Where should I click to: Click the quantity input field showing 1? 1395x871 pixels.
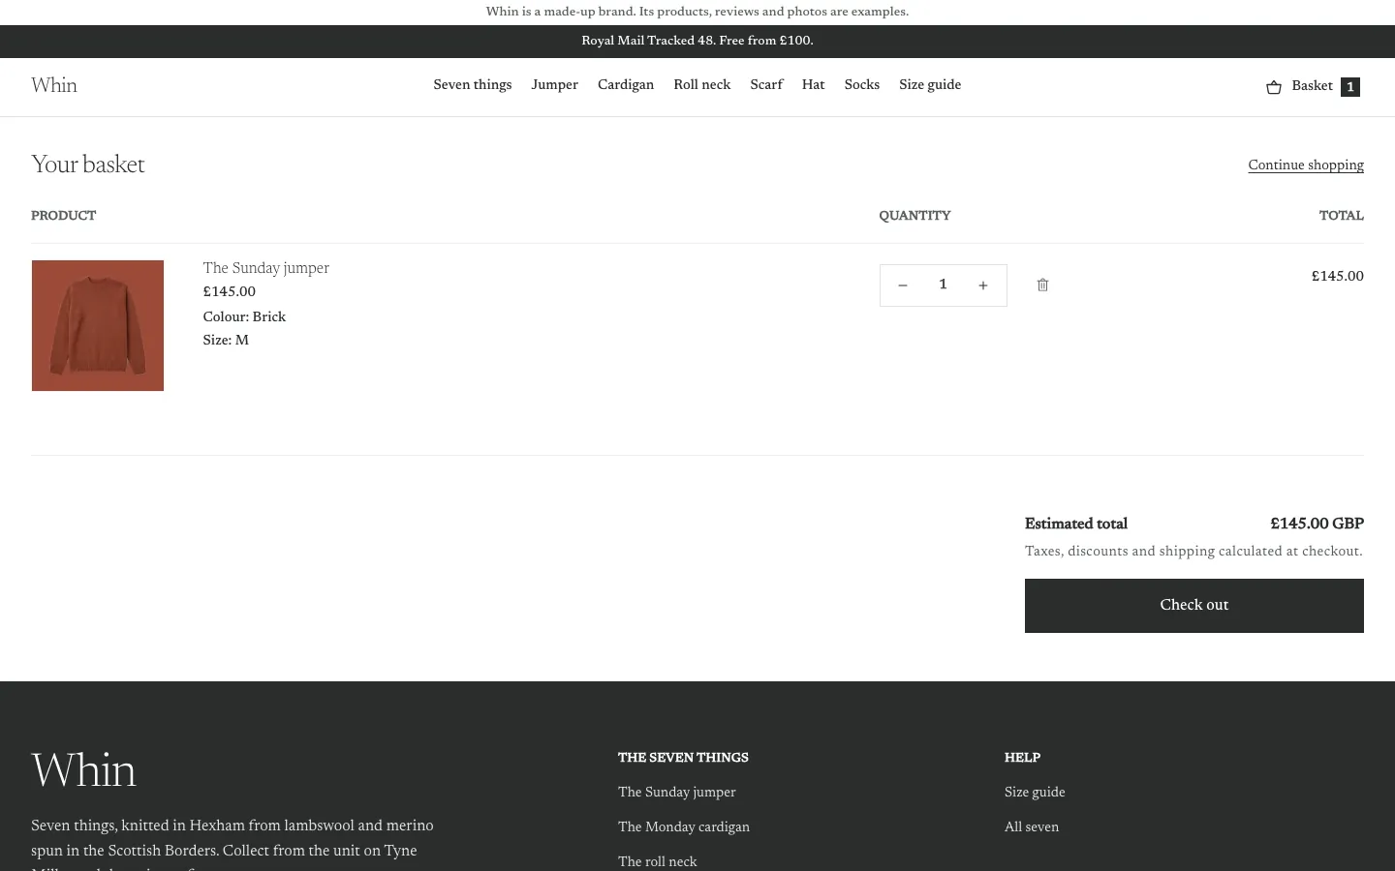(943, 285)
